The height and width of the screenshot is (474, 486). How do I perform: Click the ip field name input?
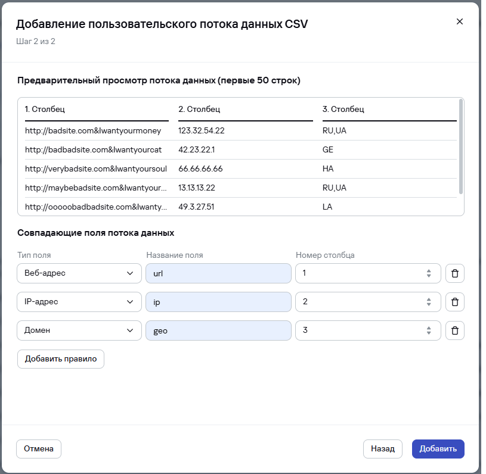(218, 302)
